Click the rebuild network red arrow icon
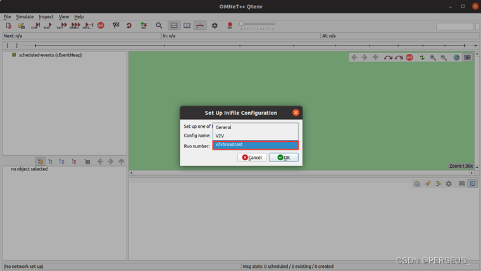Image resolution: width=481 pixels, height=271 pixels. click(x=129, y=26)
